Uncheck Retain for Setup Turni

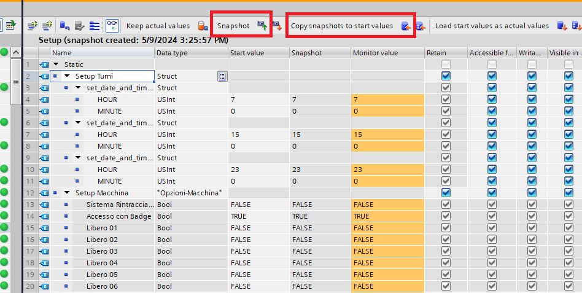click(x=446, y=76)
